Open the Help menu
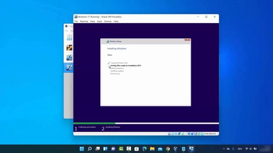This screenshot has height=153, width=273. click(116, 21)
